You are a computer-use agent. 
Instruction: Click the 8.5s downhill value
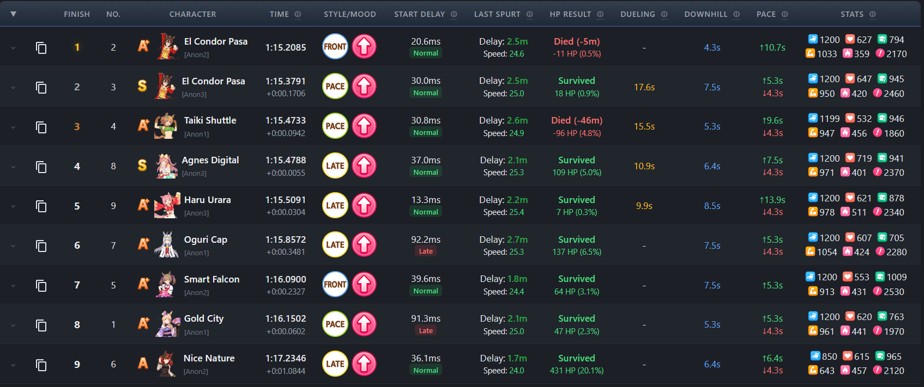712,206
